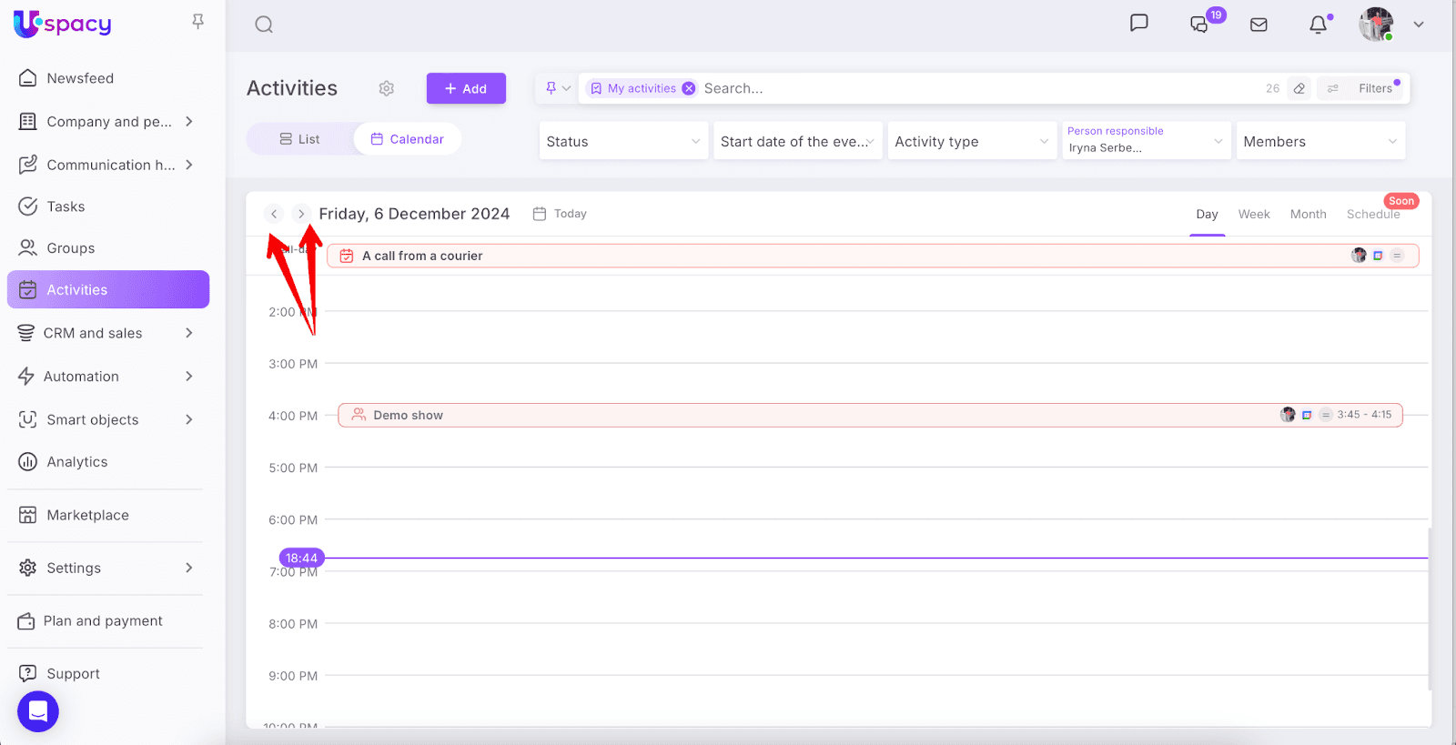The height and width of the screenshot is (745, 1456).
Task: Open the support chat widget bubble
Action: (x=38, y=711)
